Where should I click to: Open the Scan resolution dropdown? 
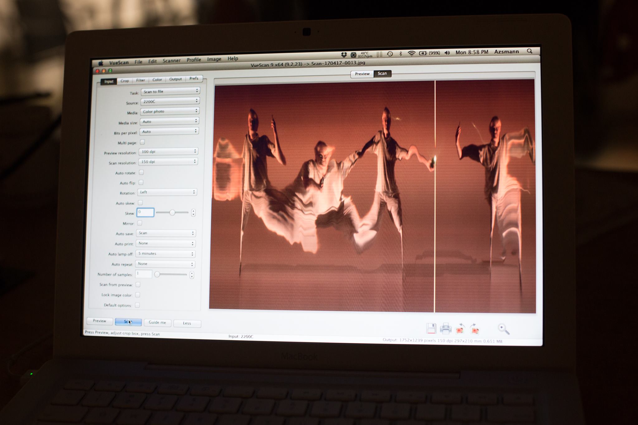[168, 162]
